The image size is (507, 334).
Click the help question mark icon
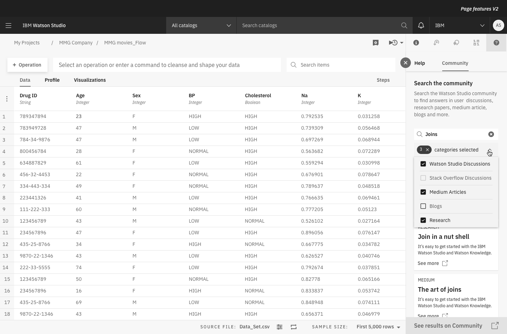point(496,43)
